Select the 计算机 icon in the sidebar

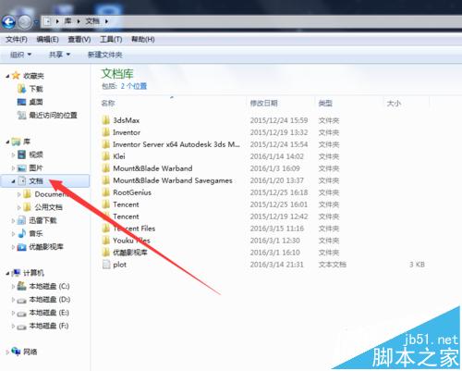click(16, 273)
